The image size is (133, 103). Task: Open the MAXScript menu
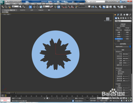[73, 4]
